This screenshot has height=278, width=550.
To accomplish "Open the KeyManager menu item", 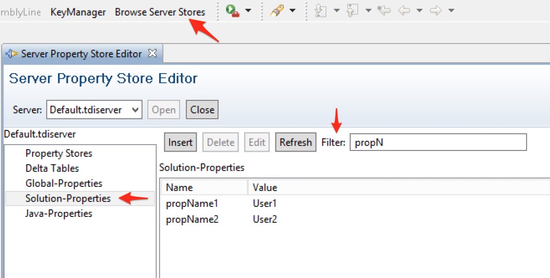I will point(78,12).
